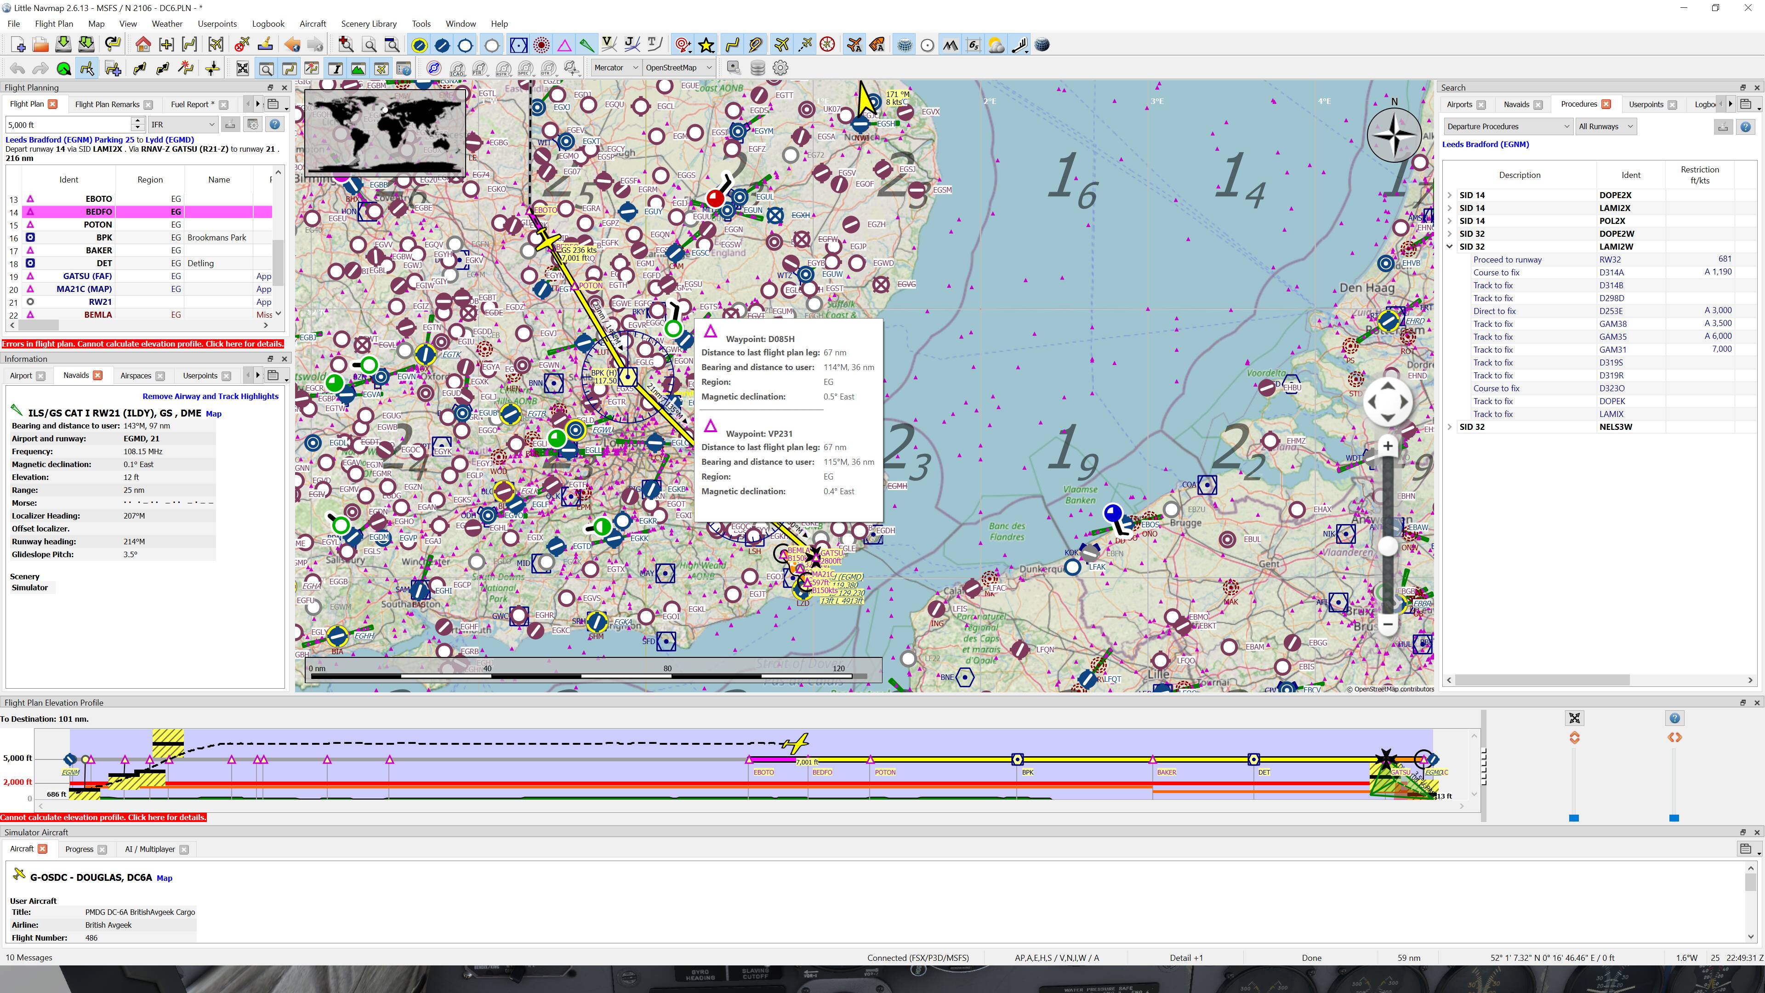Click Remove Airway and Track Highlights link
Screen dimensions: 1765x993
(211, 396)
